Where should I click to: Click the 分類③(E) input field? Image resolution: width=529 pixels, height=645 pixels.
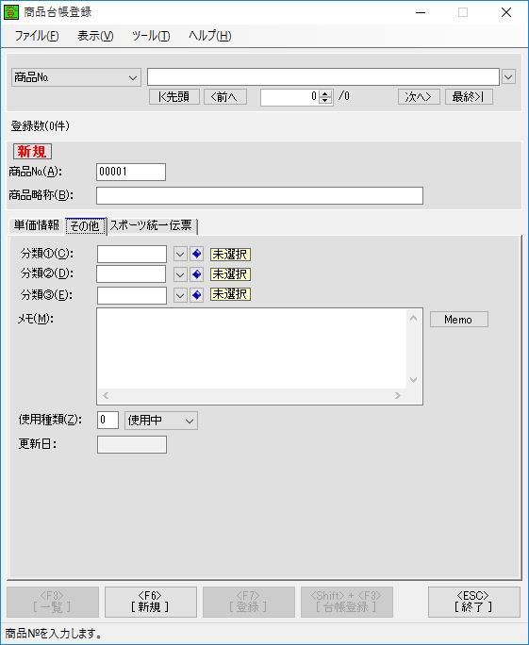132,295
